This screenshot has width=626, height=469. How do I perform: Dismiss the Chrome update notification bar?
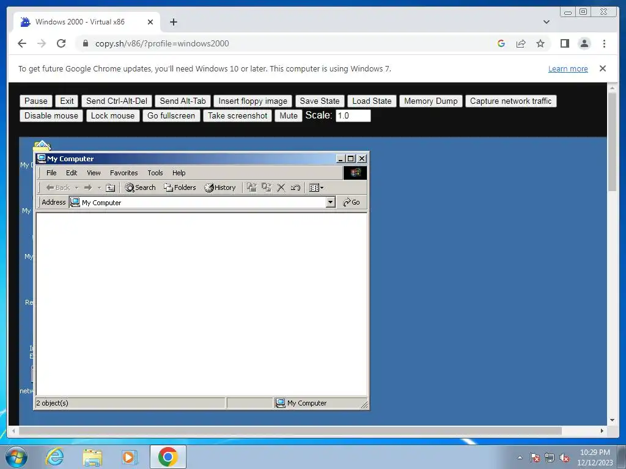click(x=603, y=68)
